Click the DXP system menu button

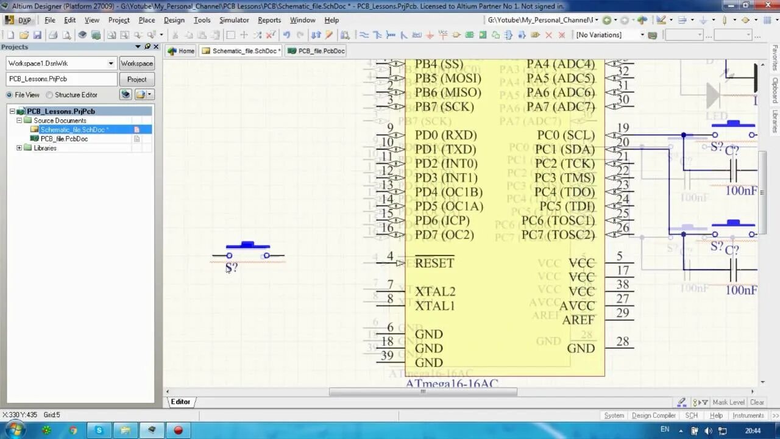point(18,20)
